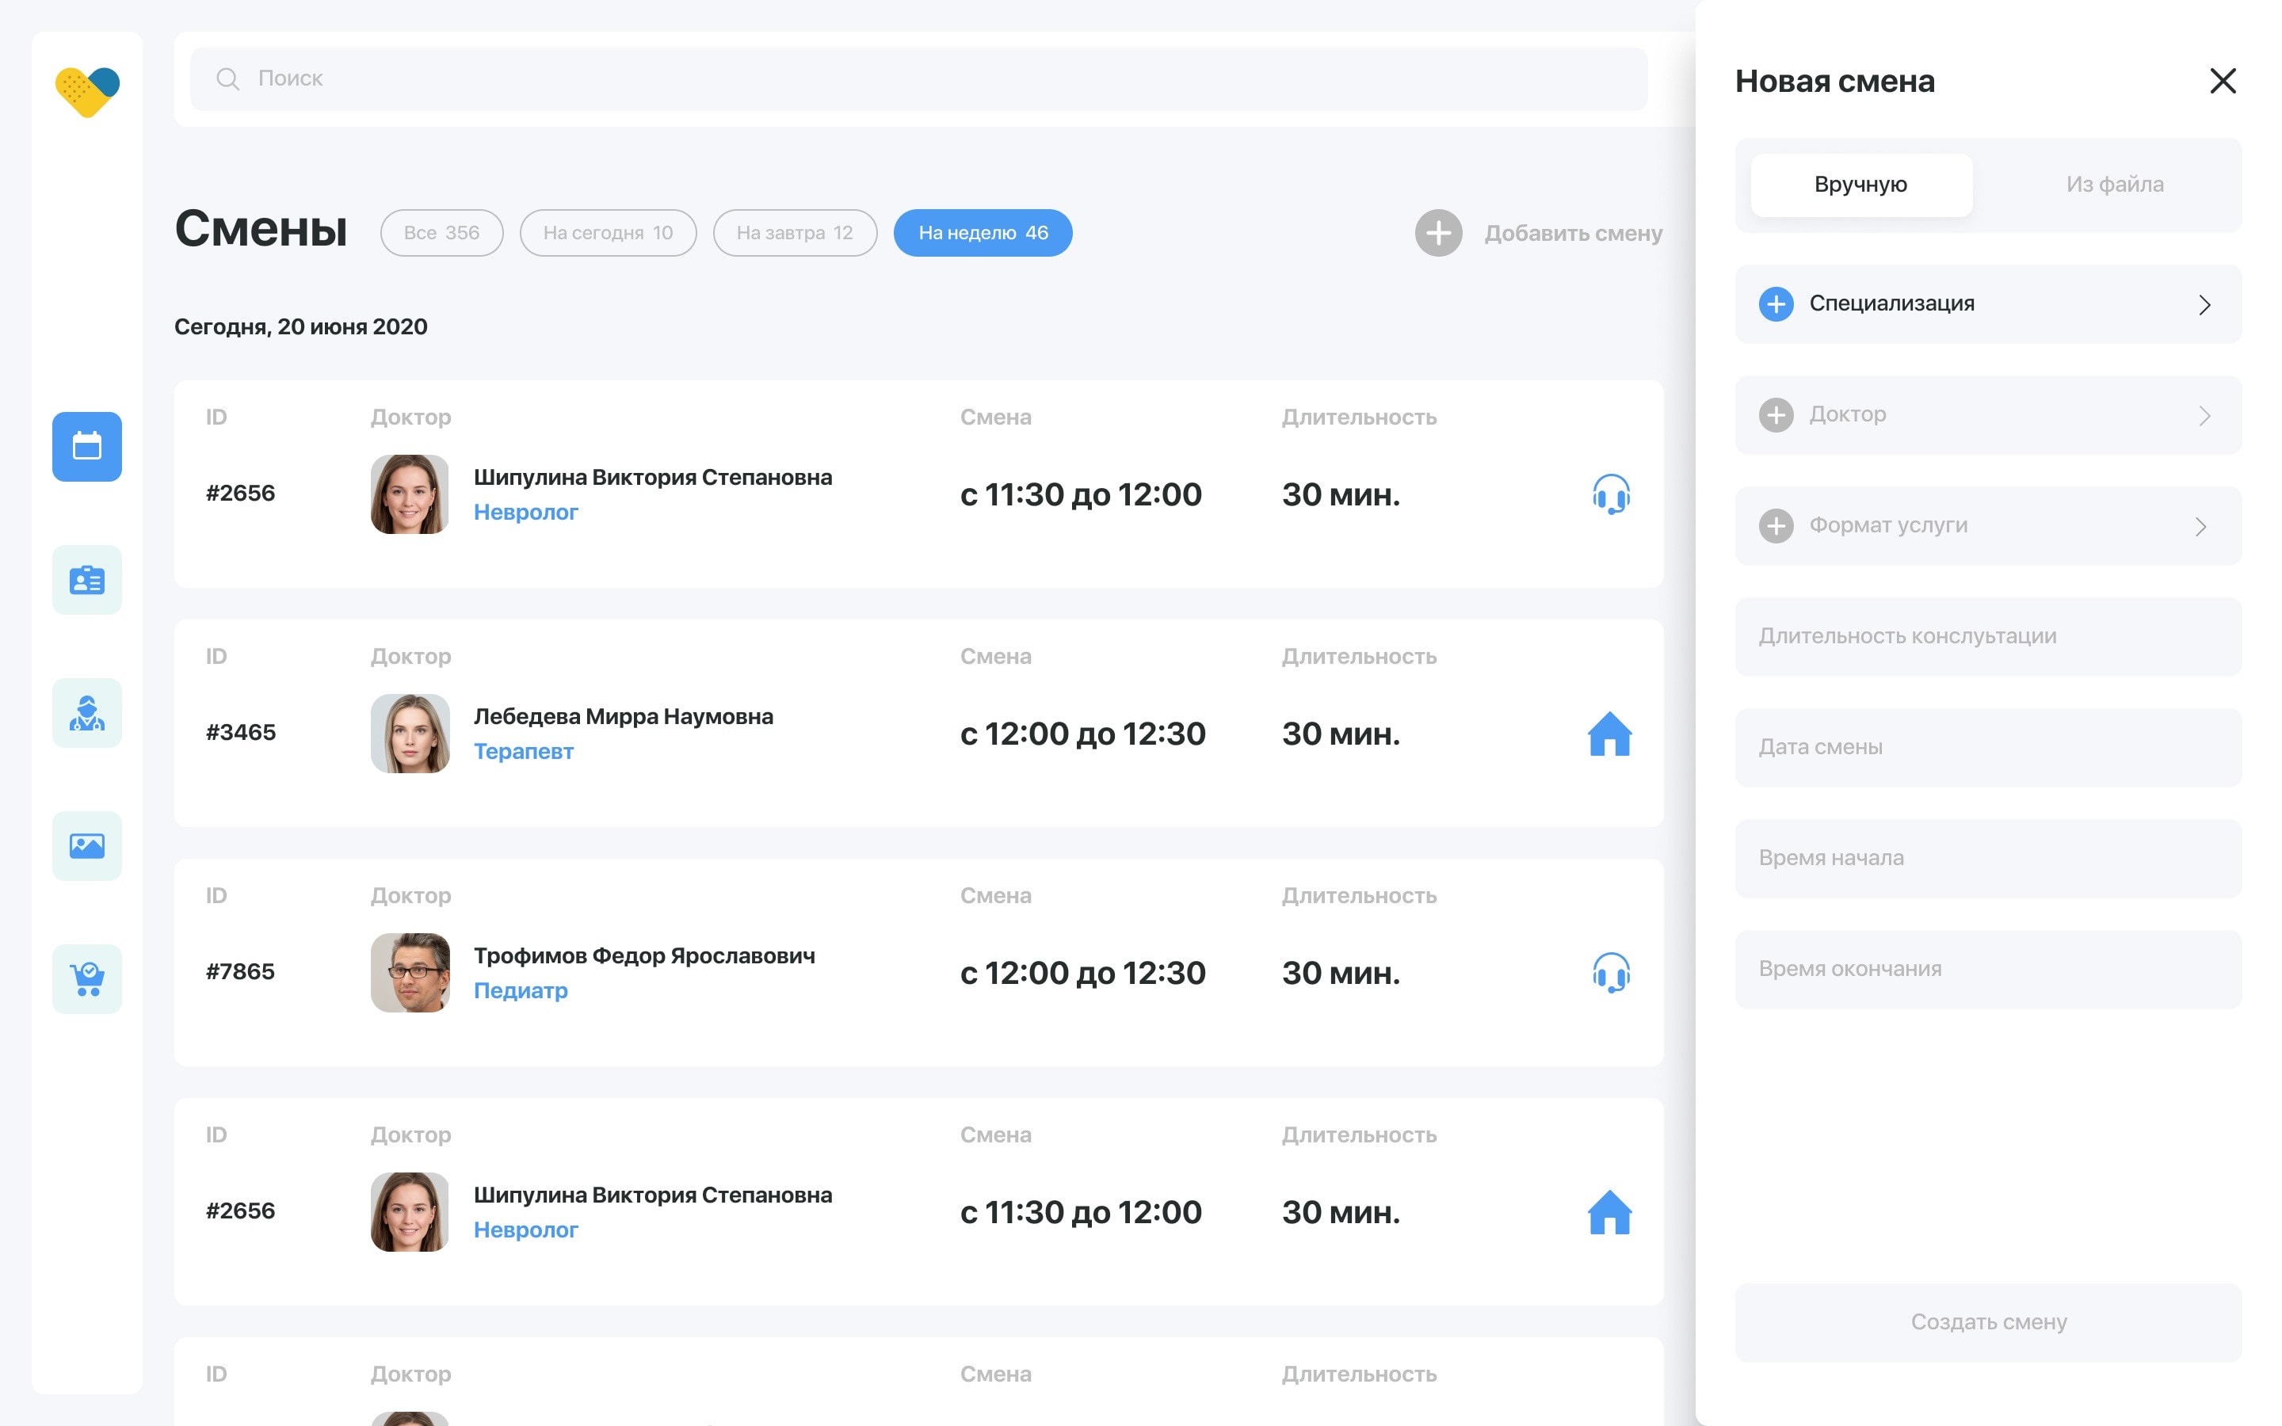Click the Время окончания field
The image size is (2282, 1426).
click(1988, 970)
